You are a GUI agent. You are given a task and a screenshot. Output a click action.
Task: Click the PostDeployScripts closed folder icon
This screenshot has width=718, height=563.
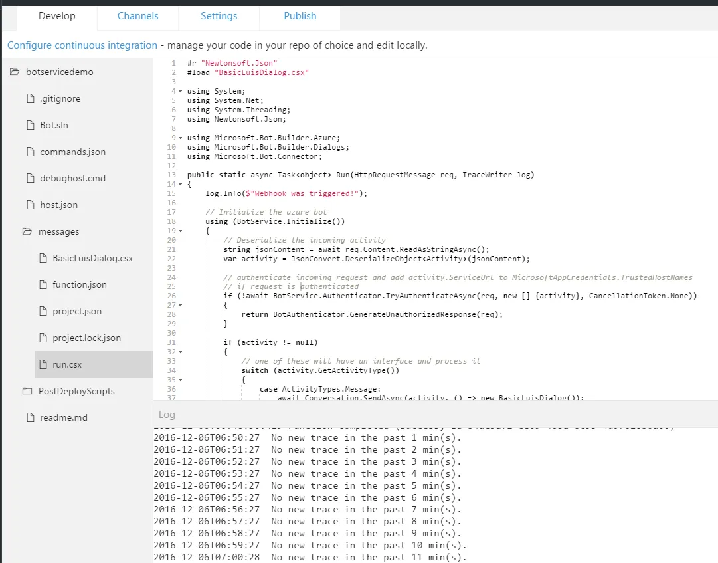(27, 391)
